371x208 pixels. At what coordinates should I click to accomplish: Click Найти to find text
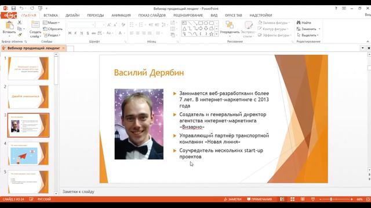coord(304,23)
